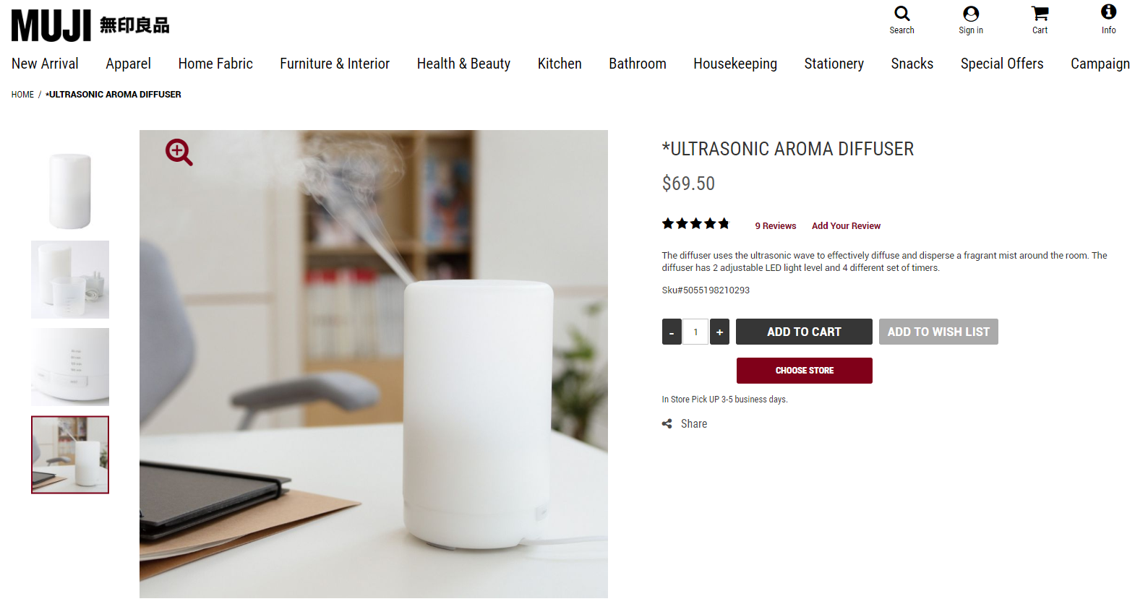Open the Furniture & Interior menu
1135x604 pixels.
click(335, 64)
